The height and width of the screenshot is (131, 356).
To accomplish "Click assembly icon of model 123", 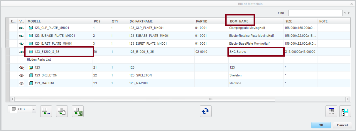I will (31, 67).
